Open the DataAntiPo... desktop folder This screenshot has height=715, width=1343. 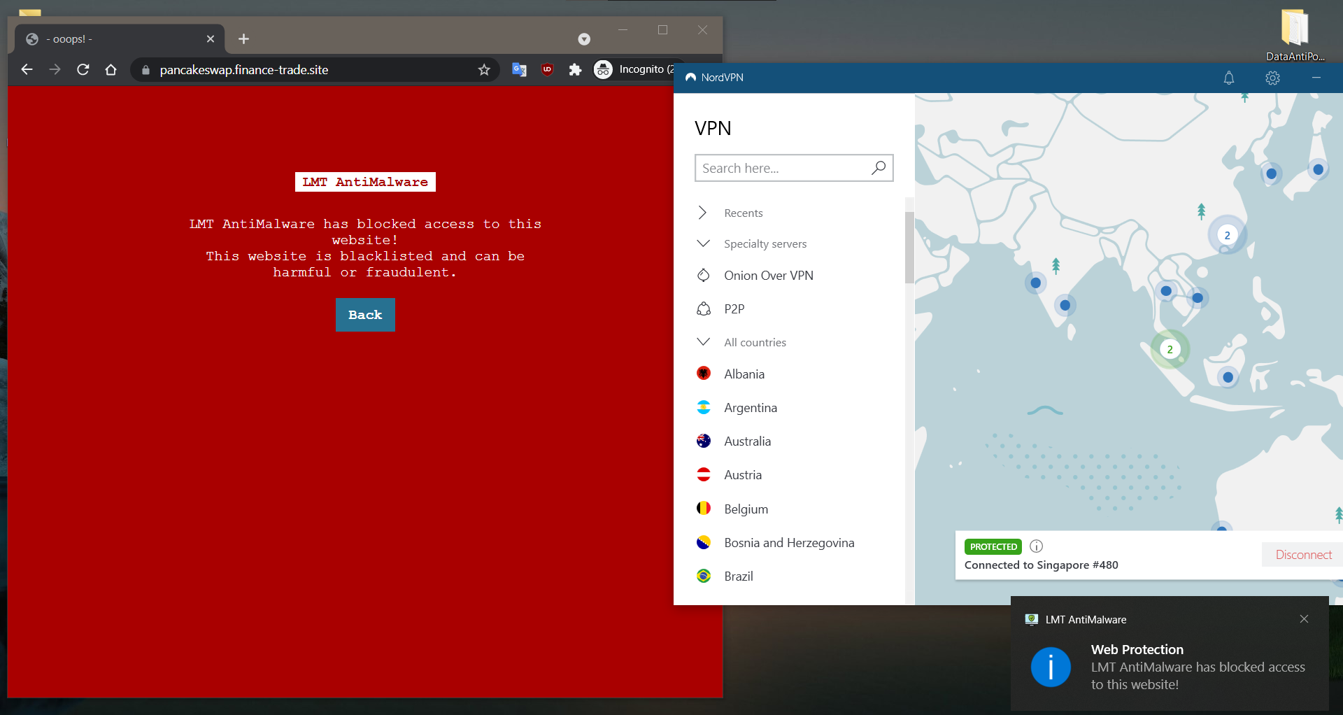pos(1295,36)
